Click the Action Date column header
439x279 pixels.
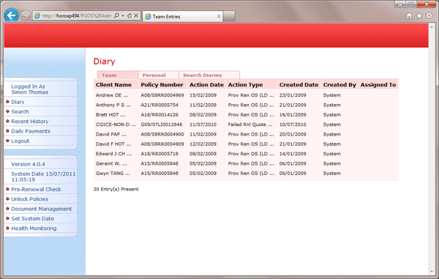tap(206, 85)
